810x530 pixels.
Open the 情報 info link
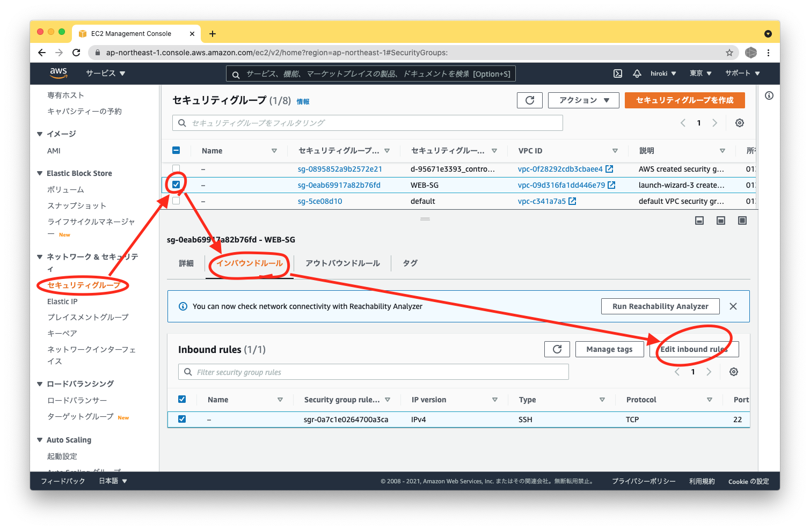(x=303, y=101)
